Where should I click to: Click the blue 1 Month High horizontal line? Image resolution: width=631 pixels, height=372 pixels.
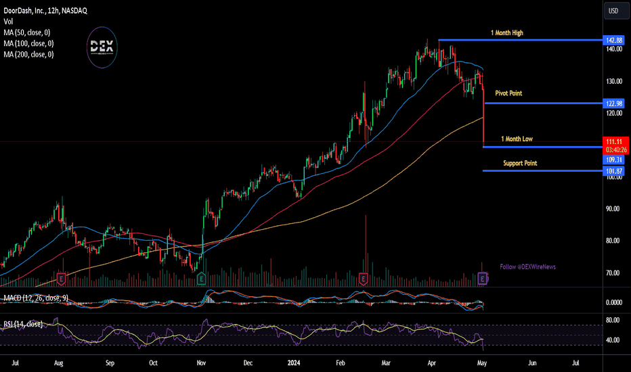point(521,40)
